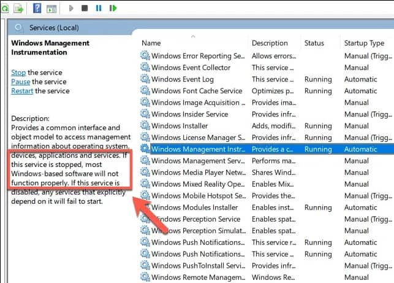This screenshot has height=283, width=394.
Task: Click gear icon of Windows Management Instrumentation row
Action: tap(145, 149)
